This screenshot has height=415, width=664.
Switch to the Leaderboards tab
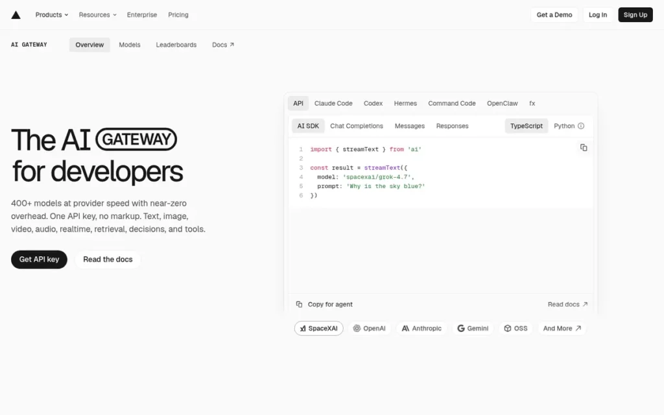(x=176, y=45)
